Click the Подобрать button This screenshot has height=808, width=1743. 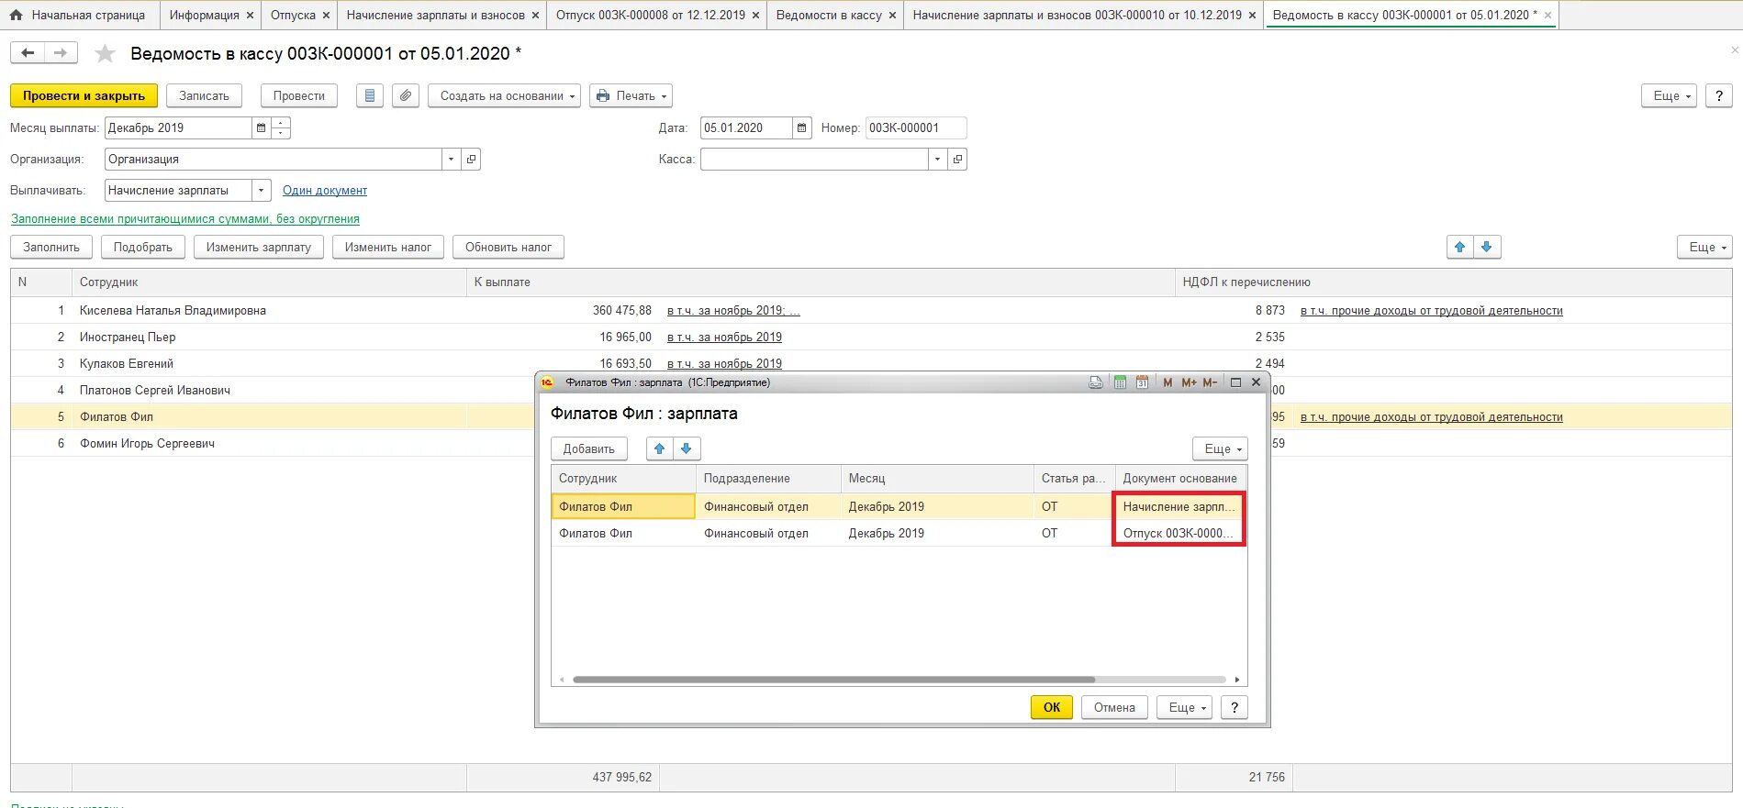143,247
